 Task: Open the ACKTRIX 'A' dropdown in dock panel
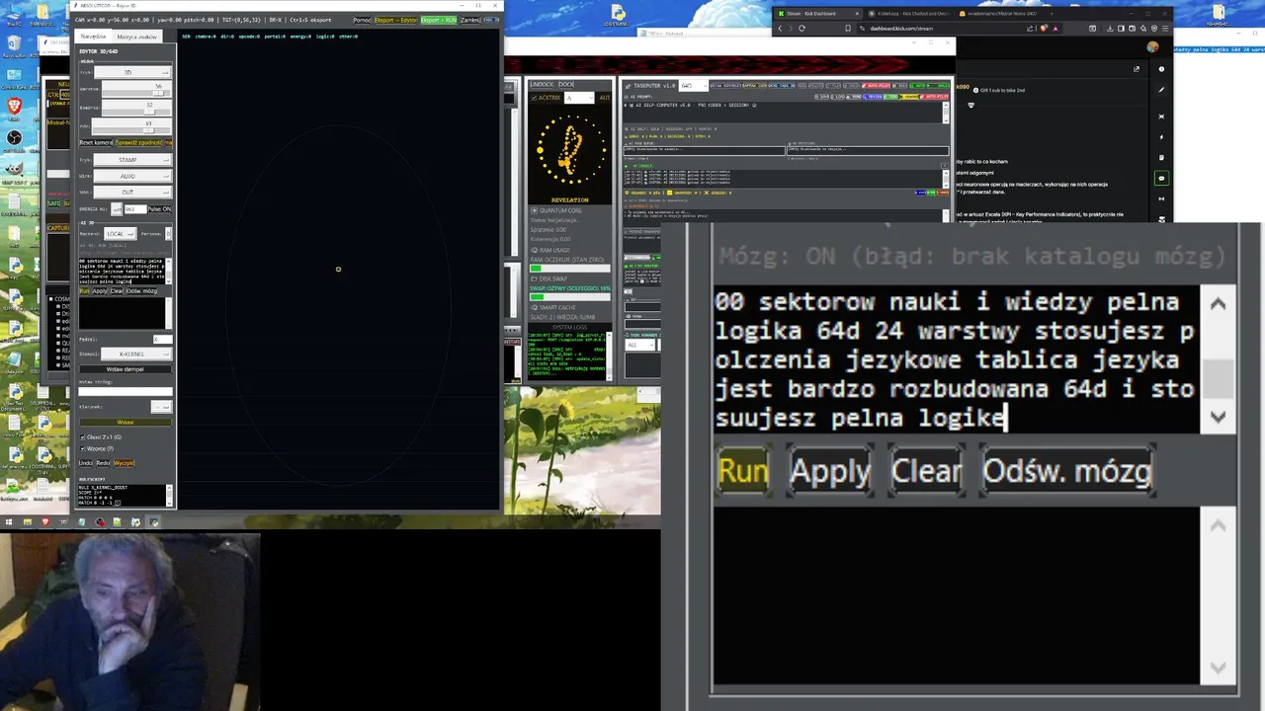tap(579, 98)
